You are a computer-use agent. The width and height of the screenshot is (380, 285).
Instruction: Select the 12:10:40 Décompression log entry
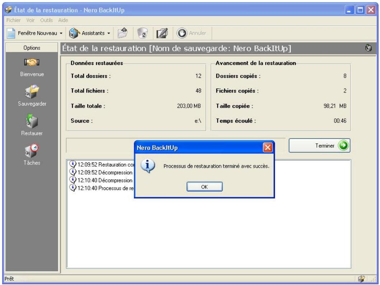pyautogui.click(x=102, y=180)
